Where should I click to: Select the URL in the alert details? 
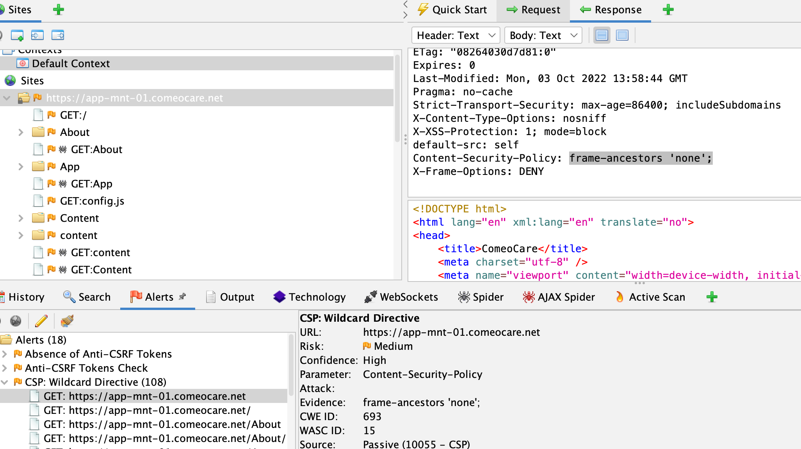(x=451, y=332)
